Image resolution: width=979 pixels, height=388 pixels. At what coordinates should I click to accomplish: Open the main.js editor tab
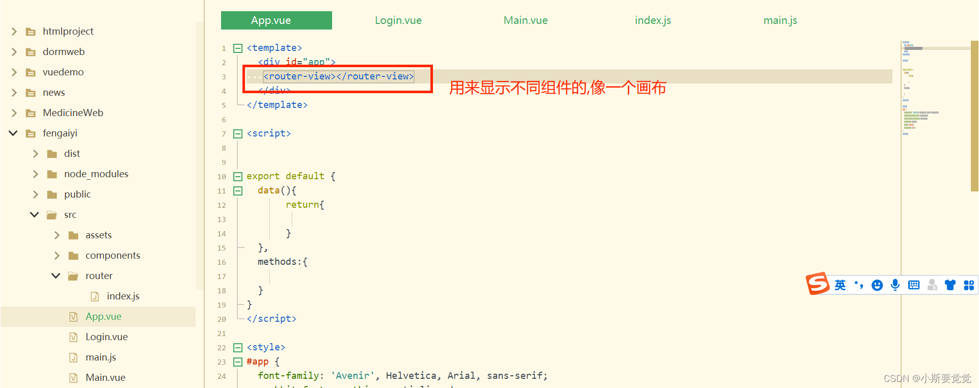tap(780, 20)
